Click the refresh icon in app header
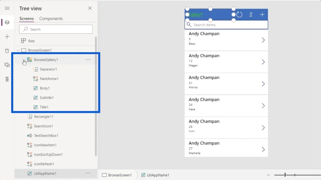Screen dimensions: 321x180 [x=239, y=14]
